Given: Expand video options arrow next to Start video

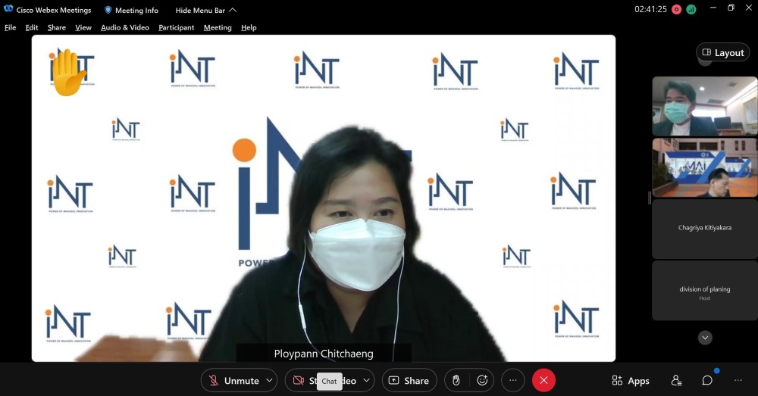Looking at the screenshot, I should point(367,381).
